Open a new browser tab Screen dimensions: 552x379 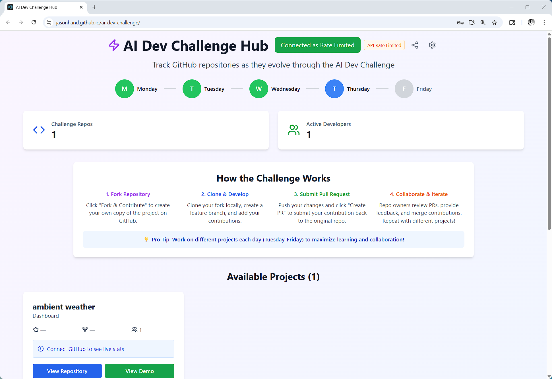click(94, 7)
